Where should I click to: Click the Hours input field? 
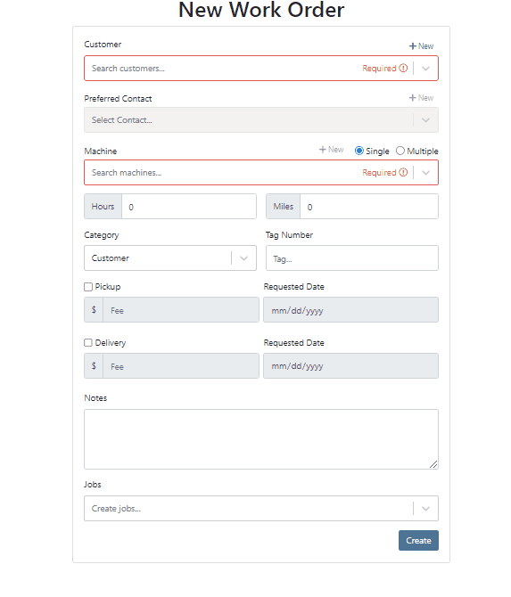click(189, 207)
